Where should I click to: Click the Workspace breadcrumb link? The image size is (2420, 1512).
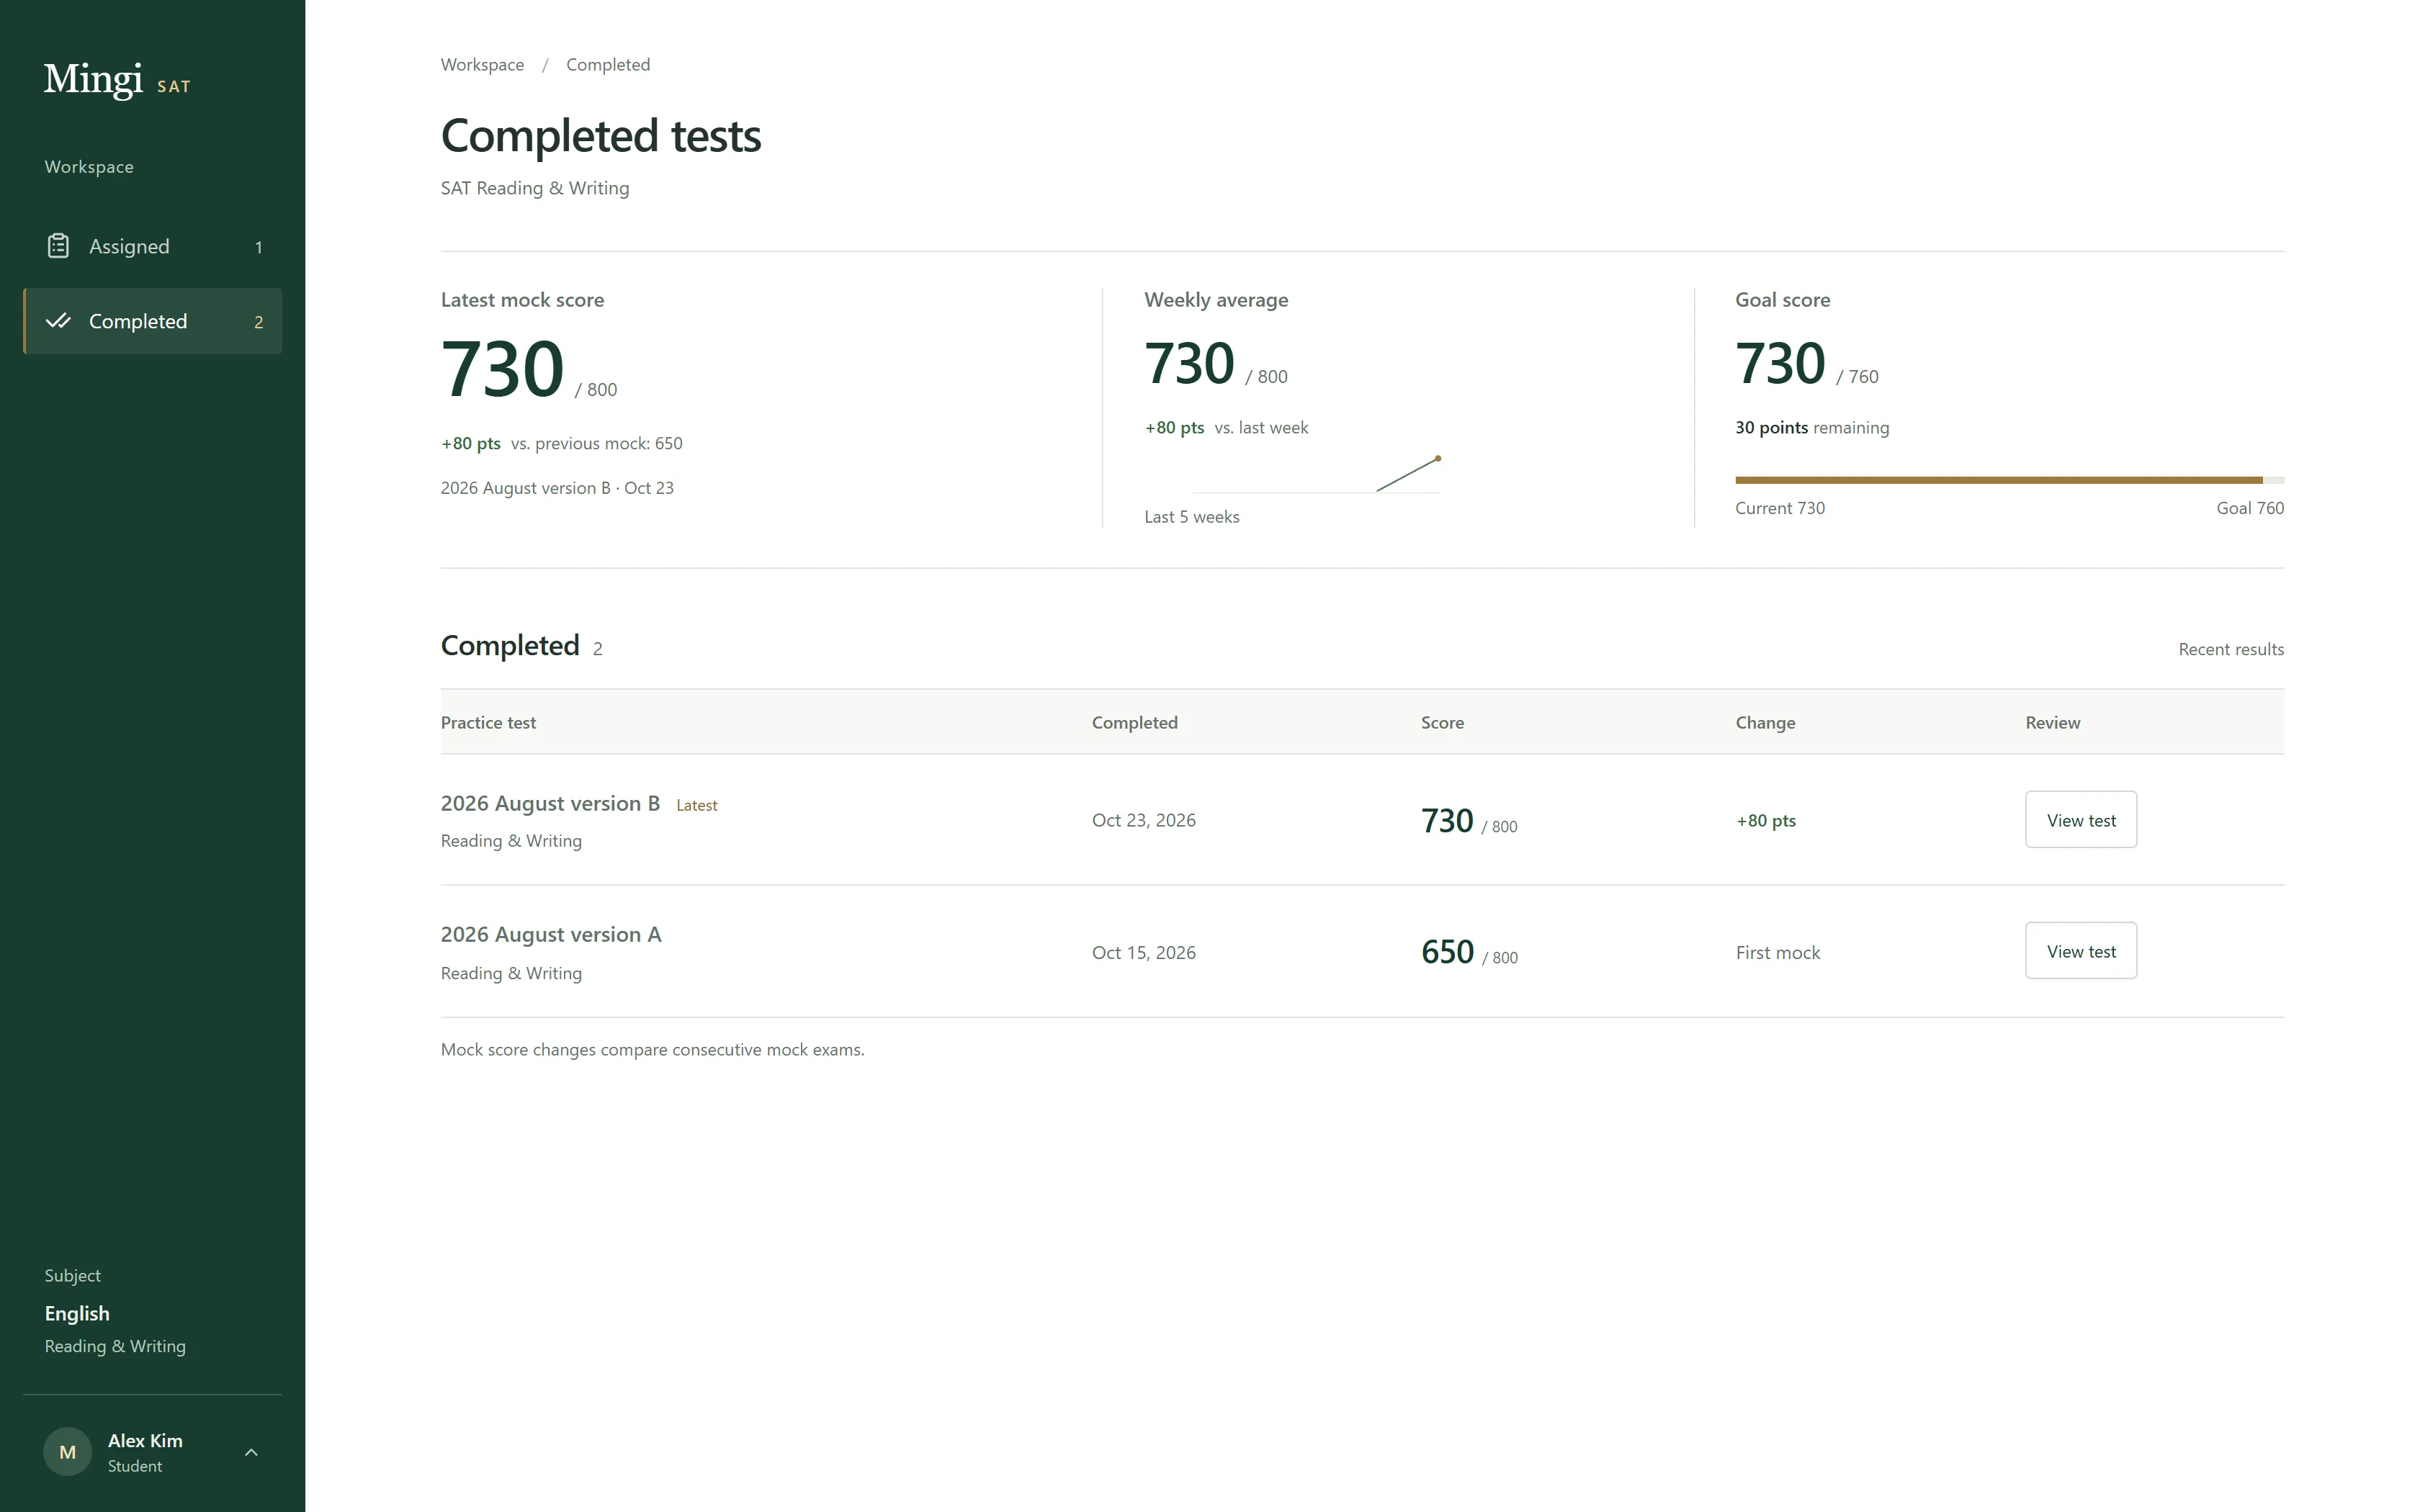coord(482,65)
